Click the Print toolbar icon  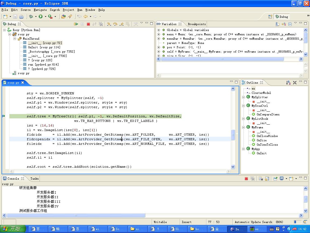point(21,17)
